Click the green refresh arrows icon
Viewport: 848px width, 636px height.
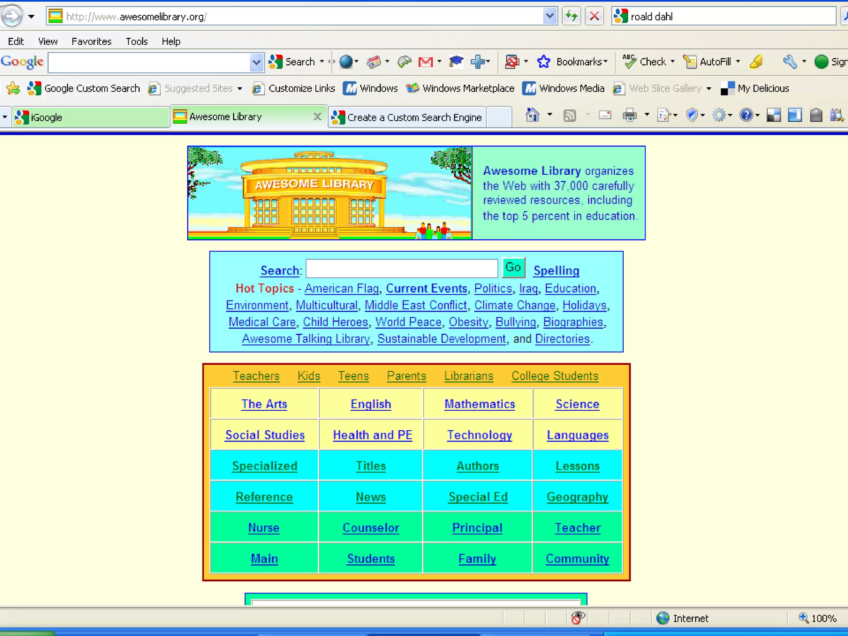572,17
